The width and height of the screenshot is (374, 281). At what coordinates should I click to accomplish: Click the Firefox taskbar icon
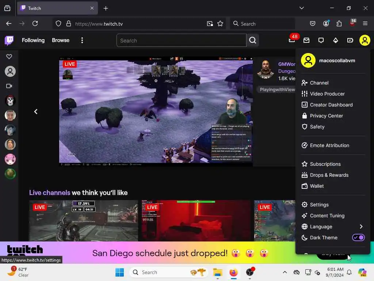click(x=233, y=272)
